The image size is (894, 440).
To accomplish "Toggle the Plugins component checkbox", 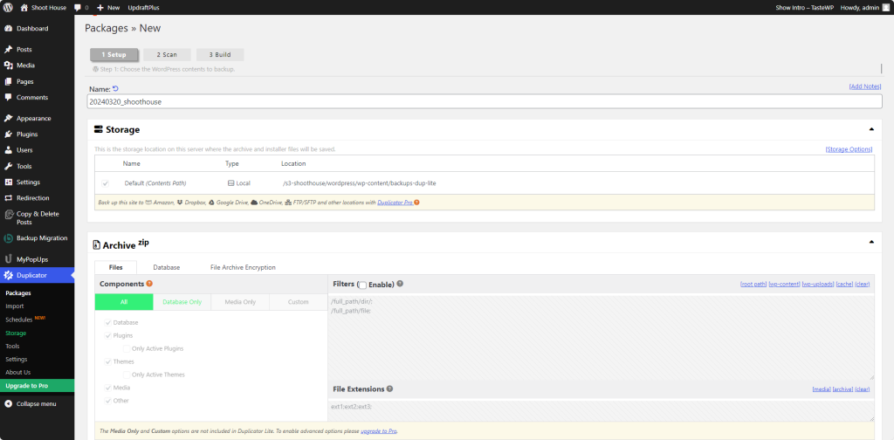I will click(x=108, y=336).
